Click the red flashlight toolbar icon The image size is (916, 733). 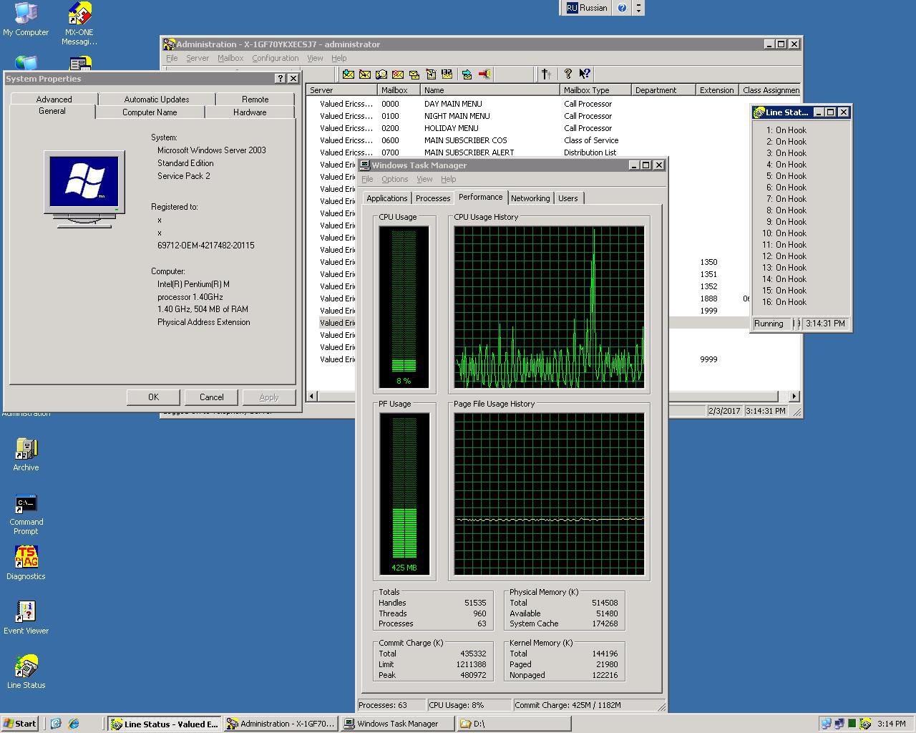[x=484, y=74]
